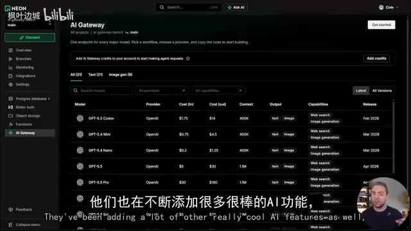Click the Better Auth icon

point(10,107)
